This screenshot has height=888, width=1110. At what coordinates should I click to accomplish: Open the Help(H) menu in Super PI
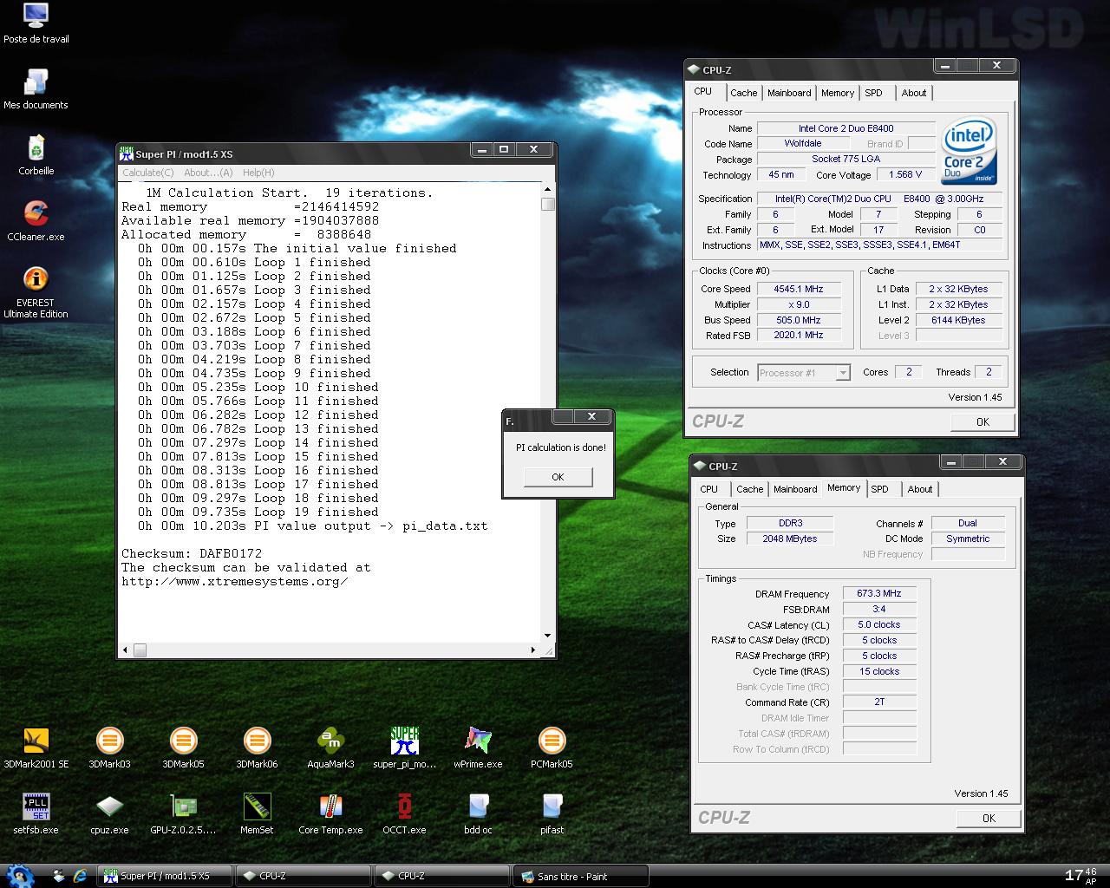click(258, 173)
